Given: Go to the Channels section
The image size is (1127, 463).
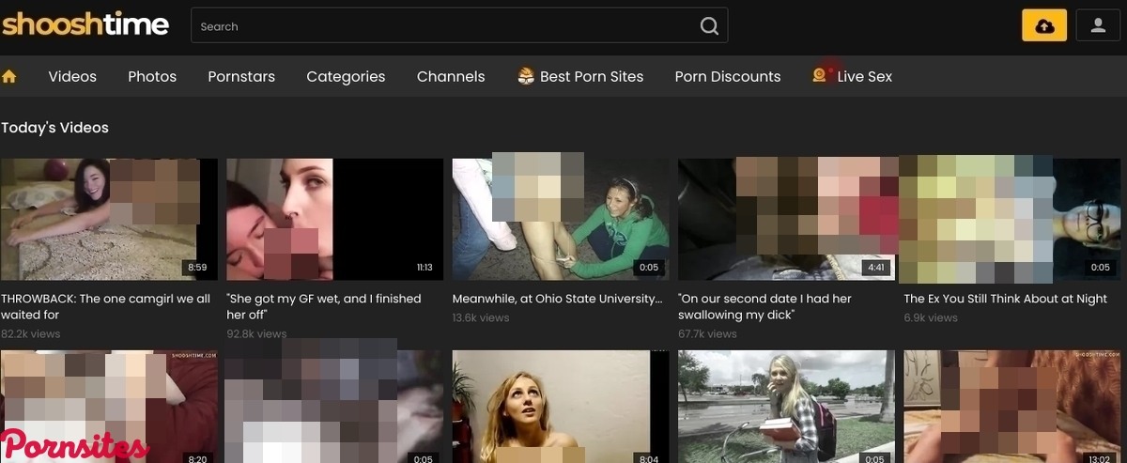Looking at the screenshot, I should [x=451, y=77].
